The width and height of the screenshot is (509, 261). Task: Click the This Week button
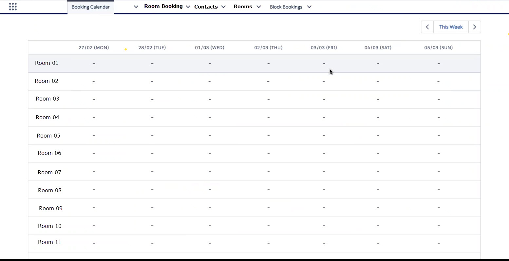coord(451,27)
